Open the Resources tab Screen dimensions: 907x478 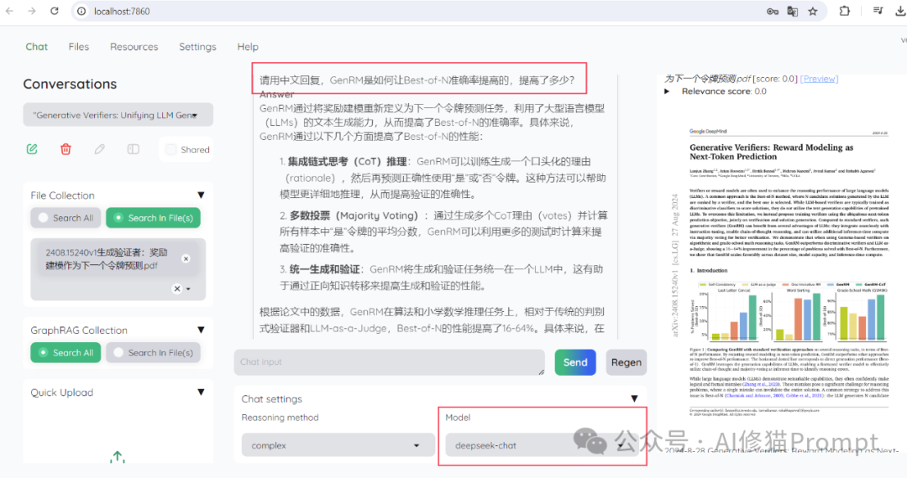coord(134,47)
